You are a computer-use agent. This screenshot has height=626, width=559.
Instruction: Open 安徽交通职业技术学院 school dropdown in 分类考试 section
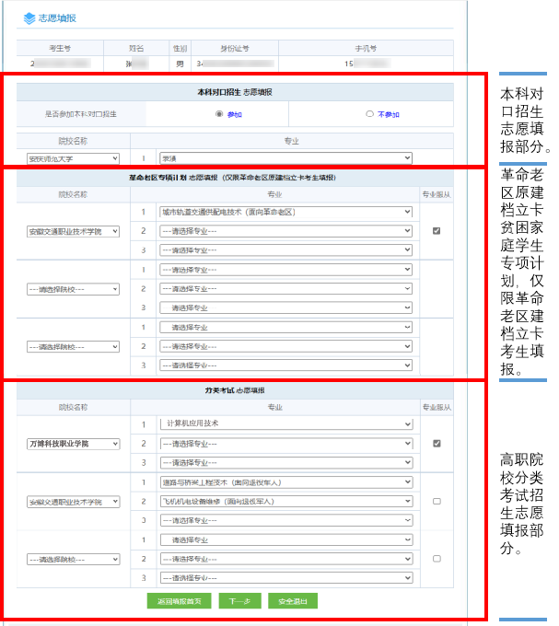coord(73,501)
